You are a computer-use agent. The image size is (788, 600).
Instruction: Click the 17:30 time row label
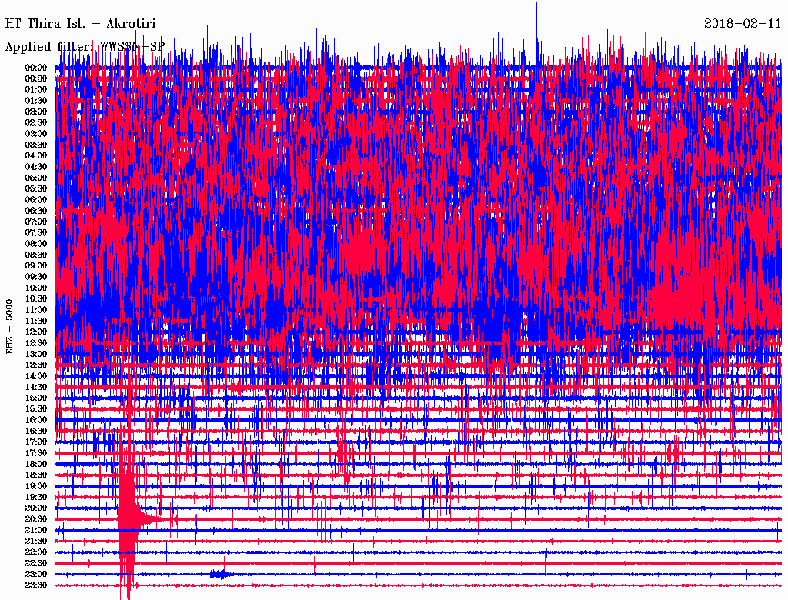tap(36, 453)
